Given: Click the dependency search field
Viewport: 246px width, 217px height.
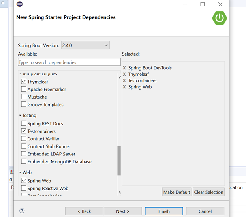Looking at the screenshot, I should pos(69,62).
